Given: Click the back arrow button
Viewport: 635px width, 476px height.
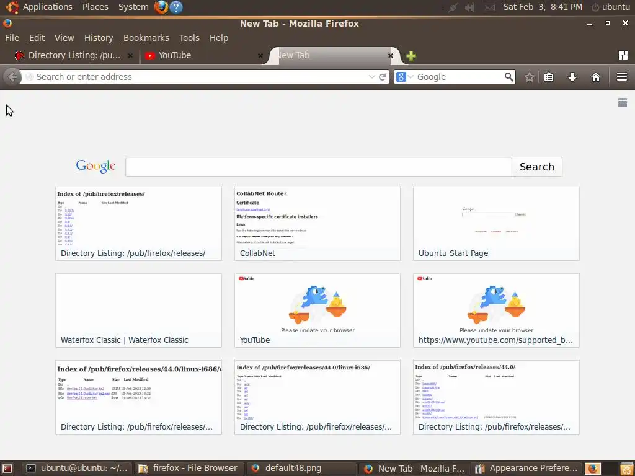Looking at the screenshot, I should [x=12, y=77].
